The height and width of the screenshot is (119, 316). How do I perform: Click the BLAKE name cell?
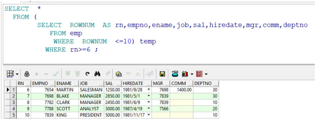(x=67, y=96)
